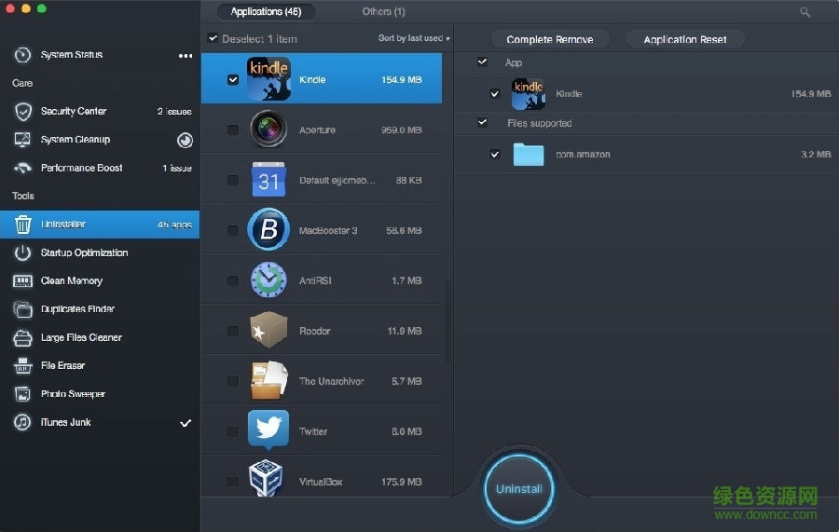Click the round Uninstall button
The image size is (839, 532).
[518, 489]
